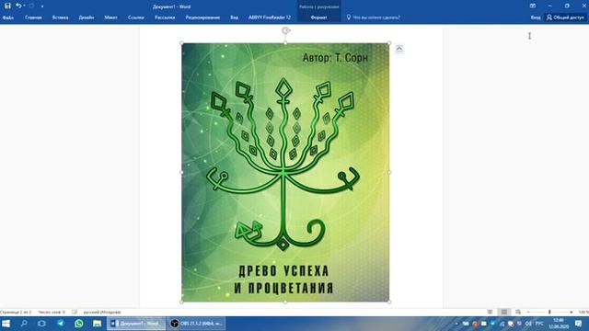This screenshot has height=331, width=589.
Task: Open the Дизайн ribbon tab
Action: coord(87,17)
